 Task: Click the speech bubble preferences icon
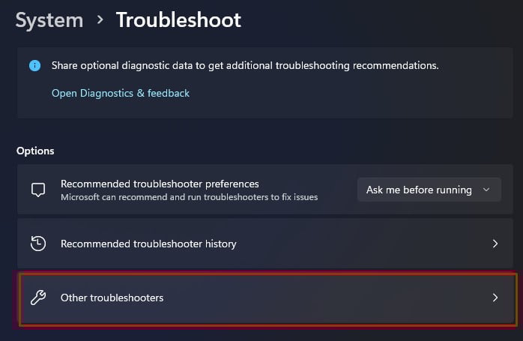click(x=38, y=190)
